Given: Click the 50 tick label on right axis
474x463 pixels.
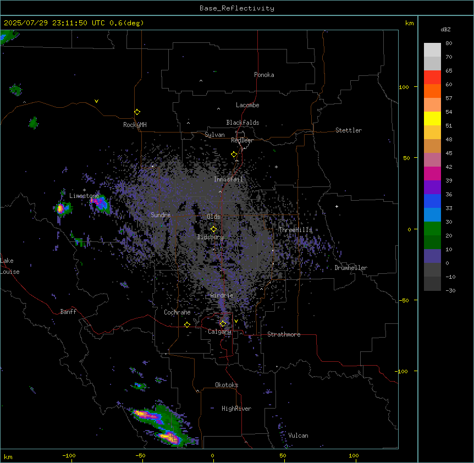Looking at the screenshot, I should pyautogui.click(x=406, y=158).
